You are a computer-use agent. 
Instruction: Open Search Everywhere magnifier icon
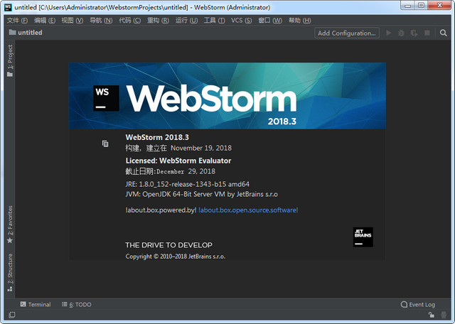(x=443, y=33)
